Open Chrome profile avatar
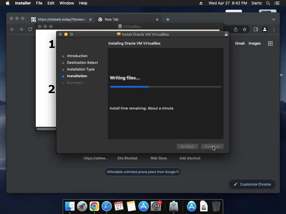 (265, 29)
